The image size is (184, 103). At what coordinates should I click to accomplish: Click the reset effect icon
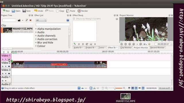point(87,44)
